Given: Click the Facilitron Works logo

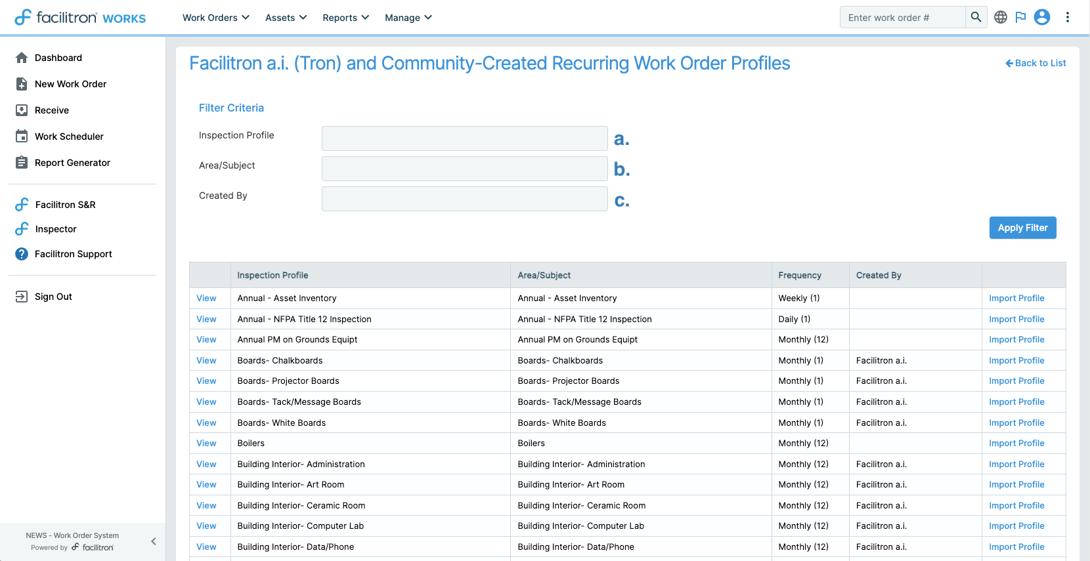Looking at the screenshot, I should (x=80, y=17).
